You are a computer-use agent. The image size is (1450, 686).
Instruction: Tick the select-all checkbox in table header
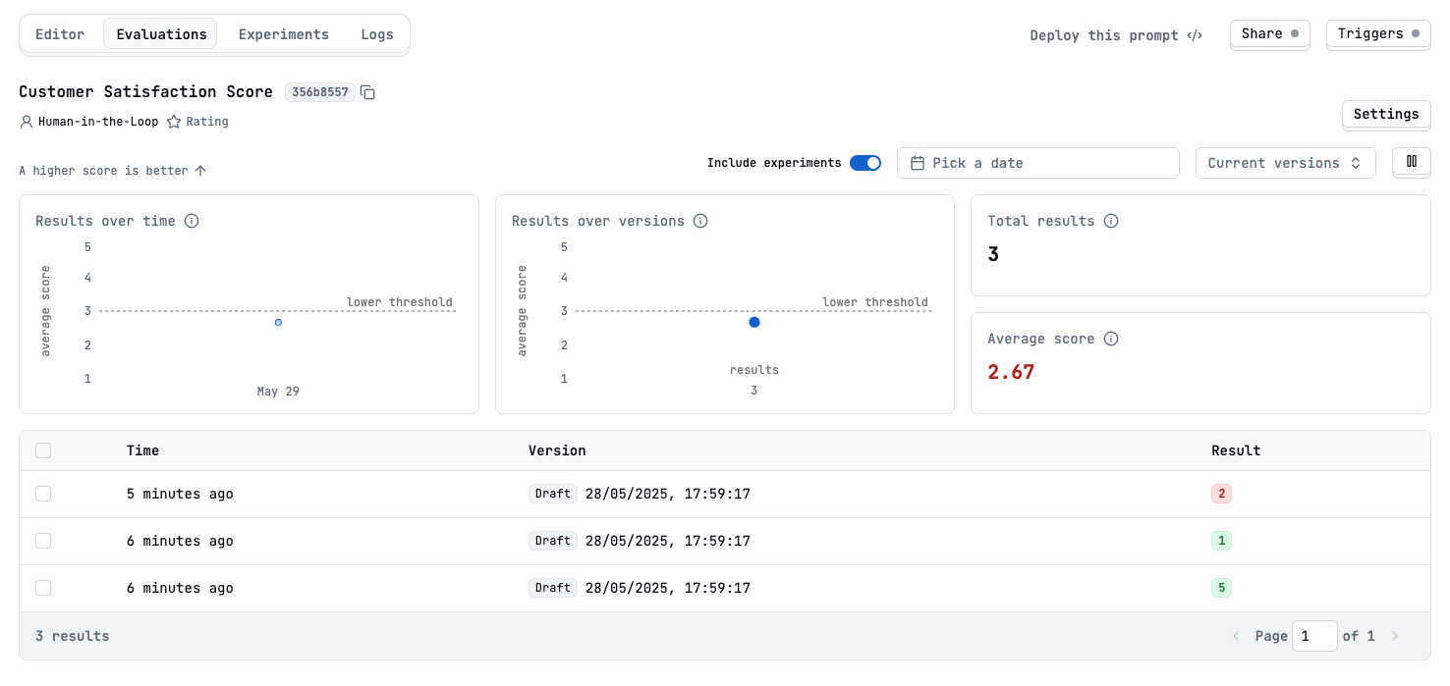(x=43, y=450)
